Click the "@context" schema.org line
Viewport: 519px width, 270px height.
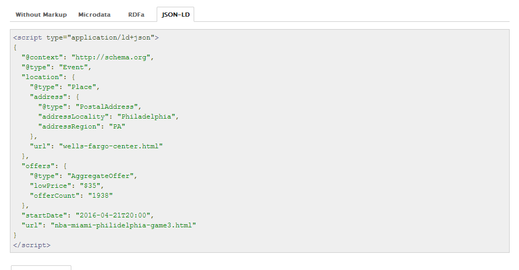click(87, 58)
